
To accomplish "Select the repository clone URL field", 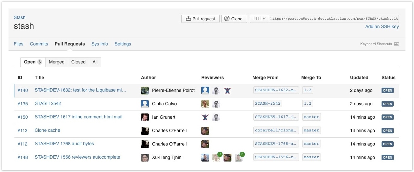I will click(334, 19).
